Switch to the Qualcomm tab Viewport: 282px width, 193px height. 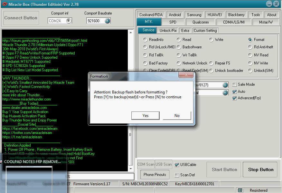tap(201, 22)
